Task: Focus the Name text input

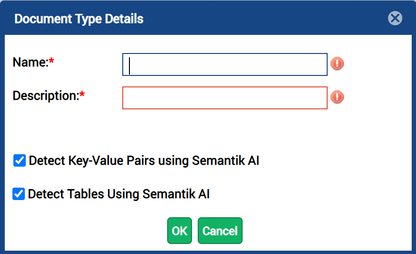Action: [224, 64]
